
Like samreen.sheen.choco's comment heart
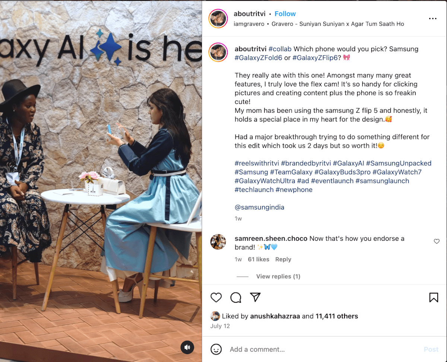[x=437, y=241]
